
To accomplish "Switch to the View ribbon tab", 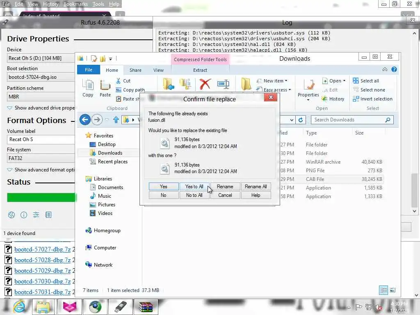I will [158, 70].
